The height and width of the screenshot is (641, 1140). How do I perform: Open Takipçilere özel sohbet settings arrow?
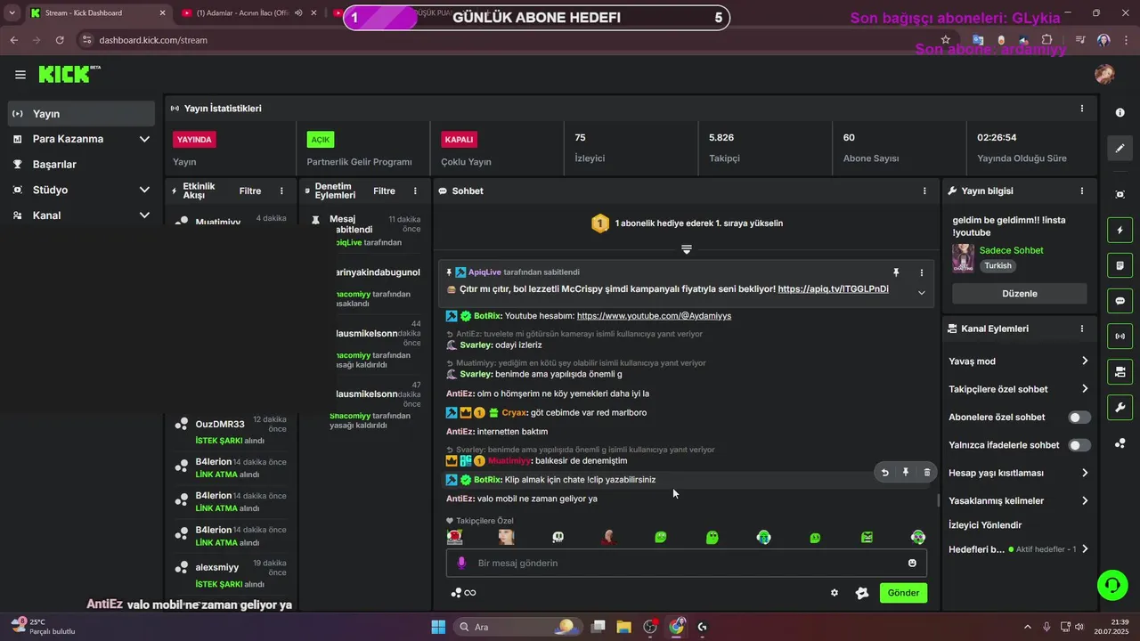tap(1085, 389)
